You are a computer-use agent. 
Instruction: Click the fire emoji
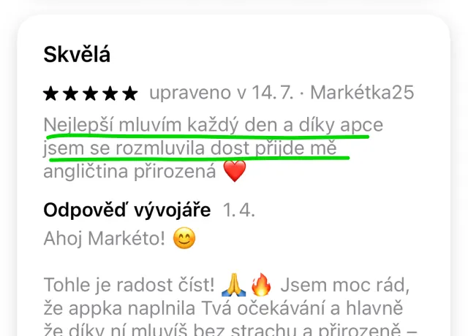(261, 285)
